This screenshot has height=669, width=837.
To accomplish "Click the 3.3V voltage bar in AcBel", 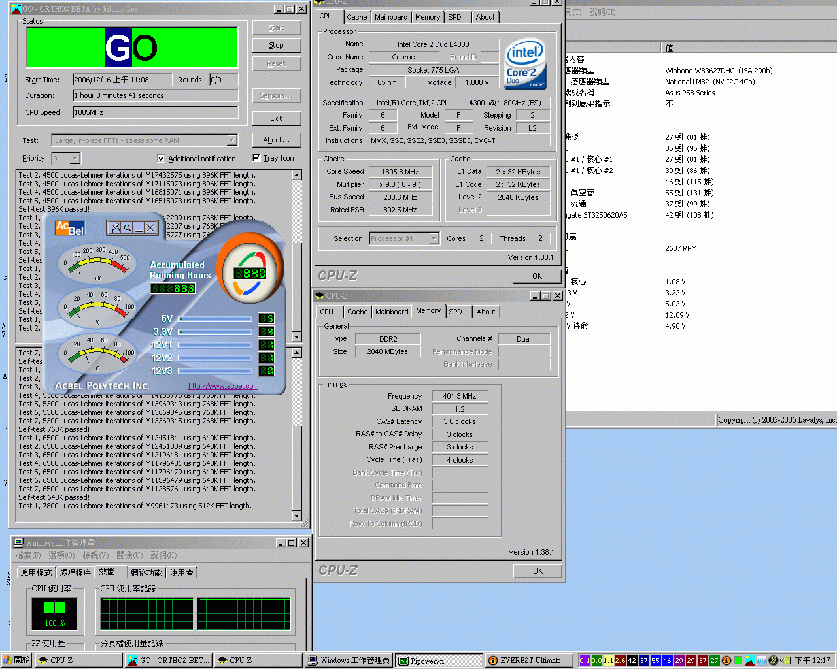I will (216, 332).
